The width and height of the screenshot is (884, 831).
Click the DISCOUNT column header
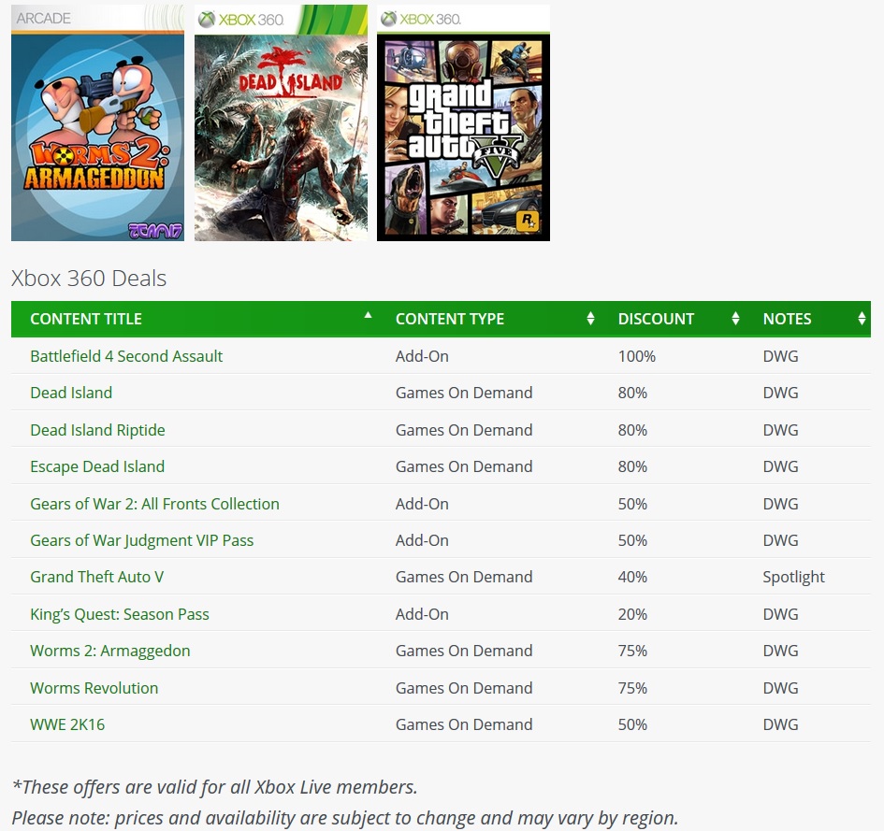coord(656,319)
